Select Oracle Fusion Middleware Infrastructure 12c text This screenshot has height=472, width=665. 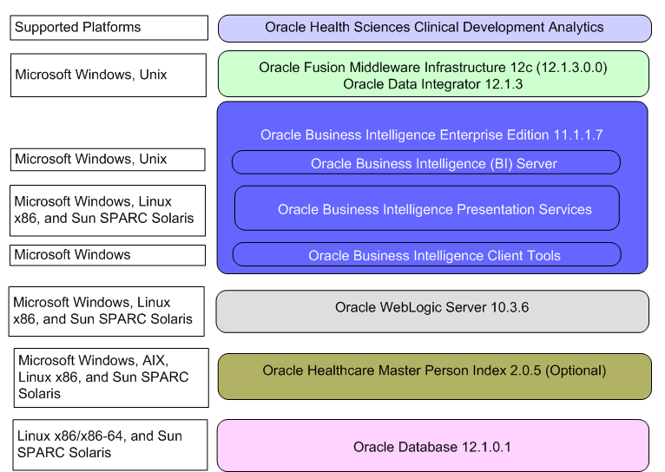pyautogui.click(x=433, y=68)
